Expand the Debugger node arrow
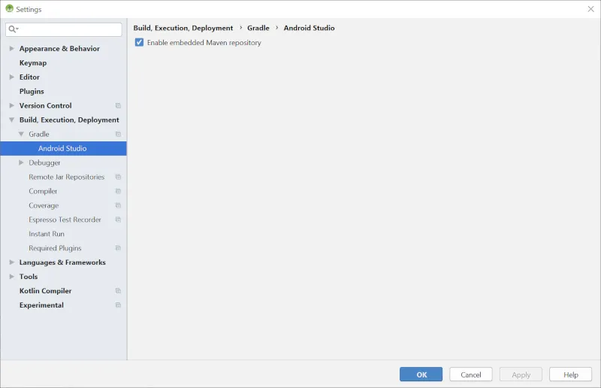The height and width of the screenshot is (388, 601). (21, 162)
